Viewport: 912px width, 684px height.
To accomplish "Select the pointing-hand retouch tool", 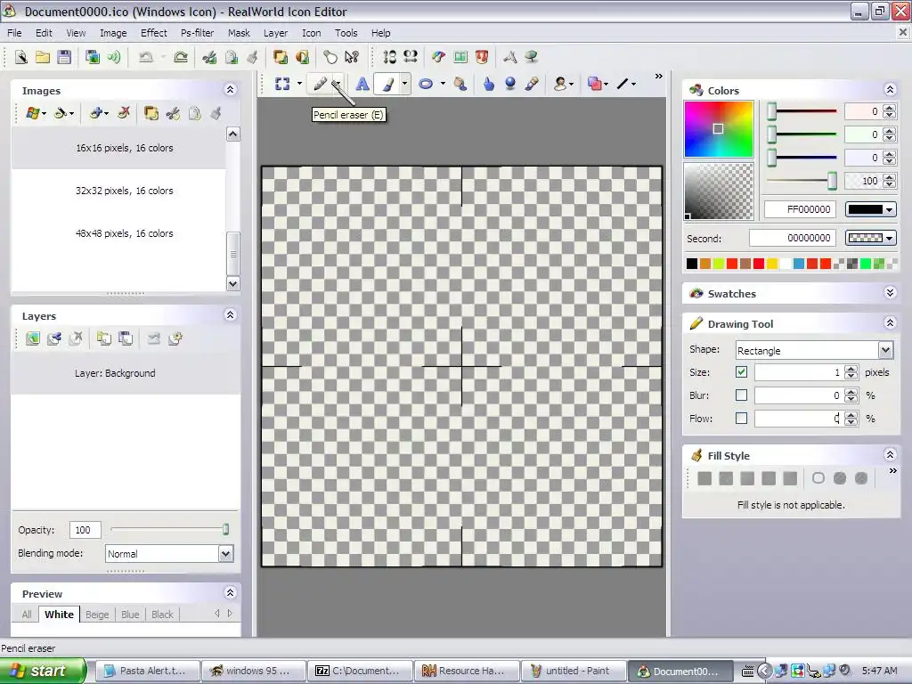I will coord(489,84).
